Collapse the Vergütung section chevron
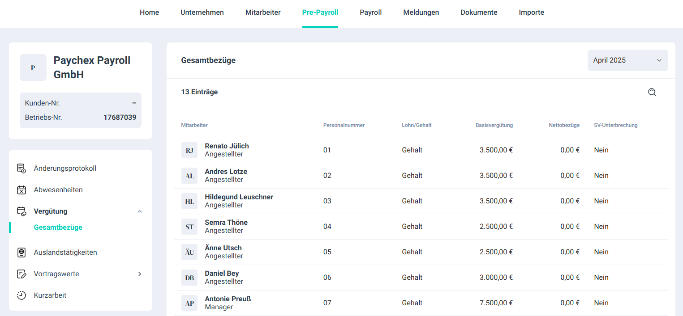The height and width of the screenshot is (316, 683). tap(140, 211)
